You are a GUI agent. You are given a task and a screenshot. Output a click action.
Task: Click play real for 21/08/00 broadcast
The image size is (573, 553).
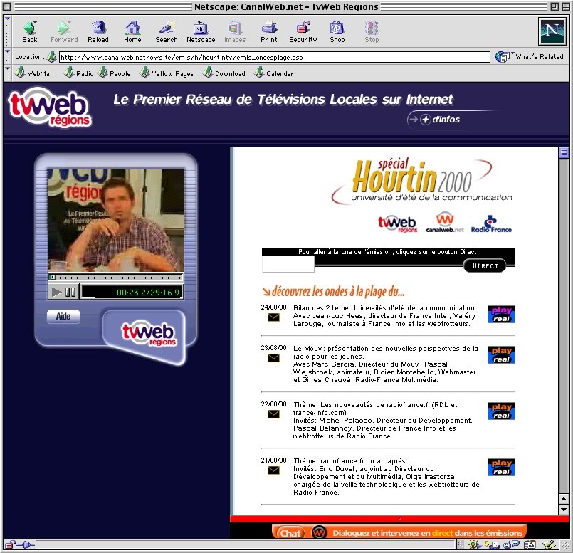(x=501, y=468)
